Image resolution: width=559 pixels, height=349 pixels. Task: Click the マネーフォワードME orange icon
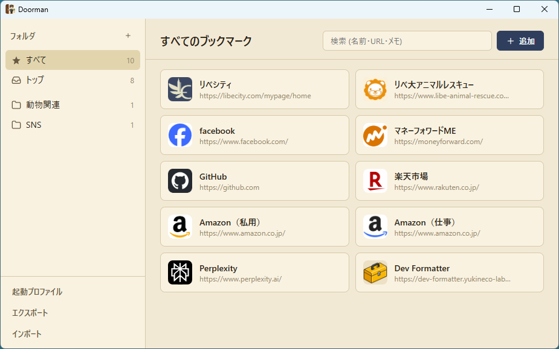[x=375, y=135]
